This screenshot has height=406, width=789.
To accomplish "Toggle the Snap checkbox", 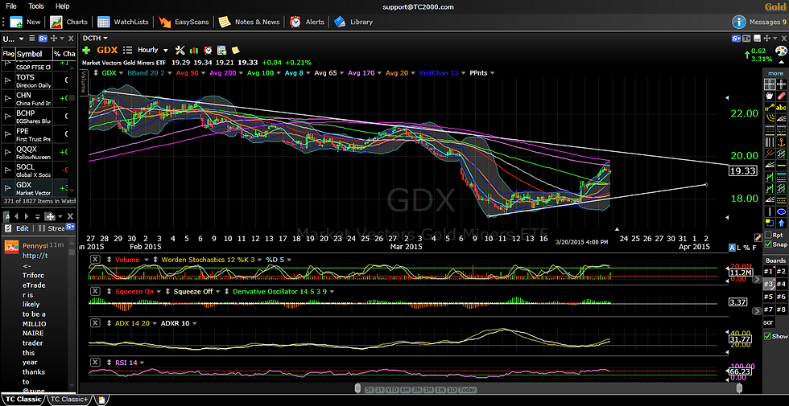I will tap(767, 244).
